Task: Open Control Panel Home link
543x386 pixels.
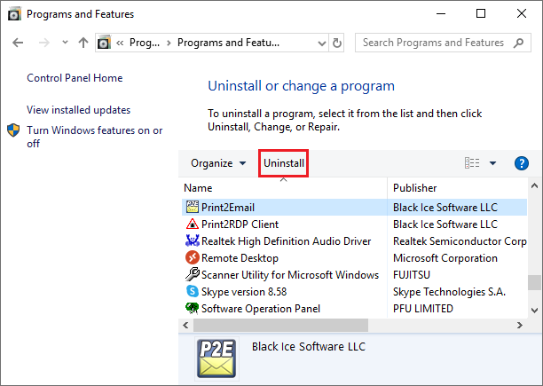Action: (x=75, y=78)
